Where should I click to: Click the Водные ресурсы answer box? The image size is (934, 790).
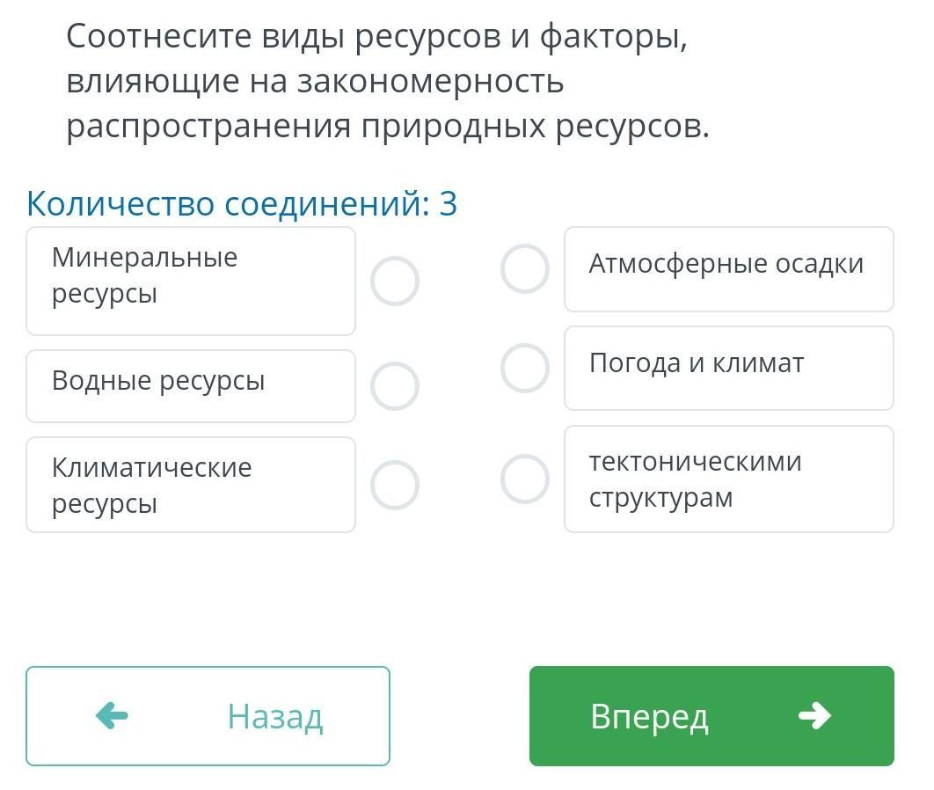[190, 385]
